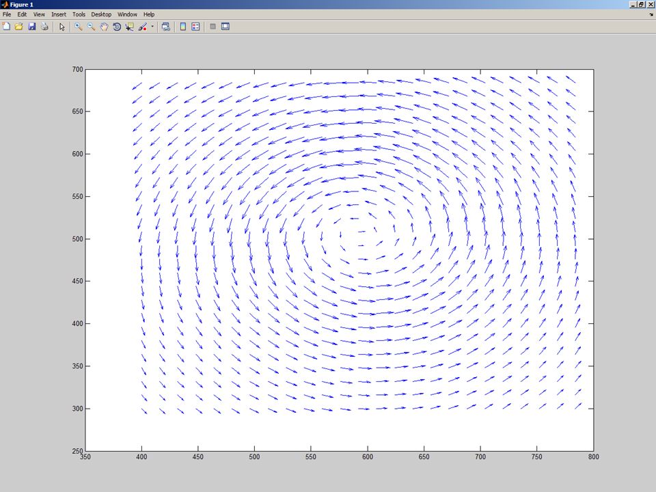Open the File menu
The image size is (656, 492).
[7, 14]
